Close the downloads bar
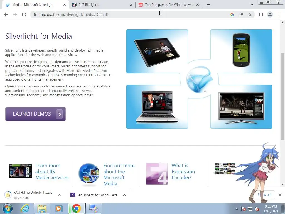 tap(280, 195)
